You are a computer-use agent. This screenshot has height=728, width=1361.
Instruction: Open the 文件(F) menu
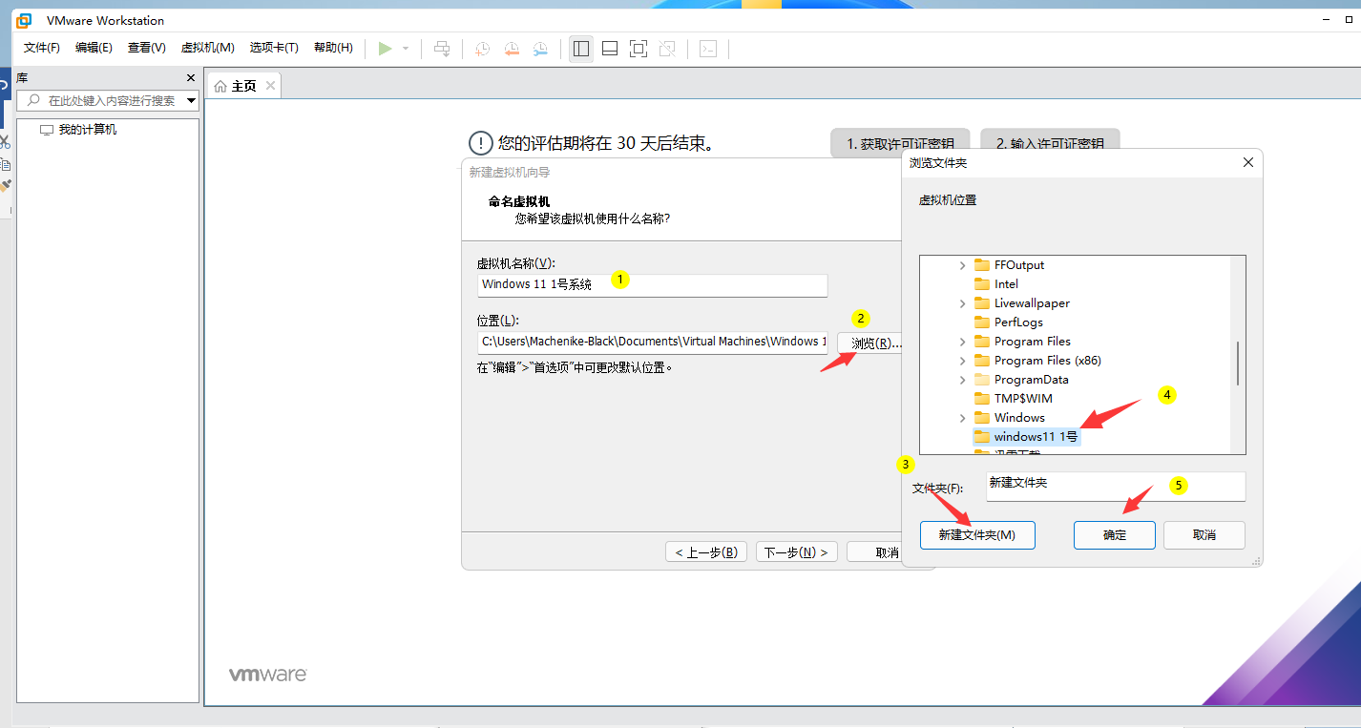click(x=42, y=48)
